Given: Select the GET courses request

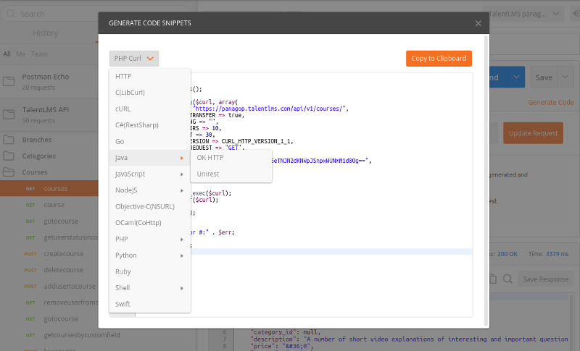Looking at the screenshot, I should coord(49,188).
